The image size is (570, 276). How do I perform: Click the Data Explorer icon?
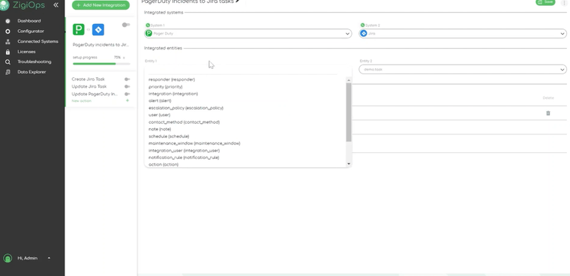(x=7, y=72)
